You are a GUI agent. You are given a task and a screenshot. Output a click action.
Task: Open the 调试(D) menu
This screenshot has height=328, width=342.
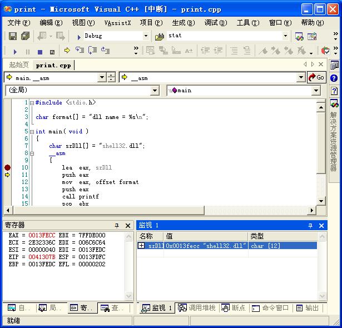(x=216, y=23)
